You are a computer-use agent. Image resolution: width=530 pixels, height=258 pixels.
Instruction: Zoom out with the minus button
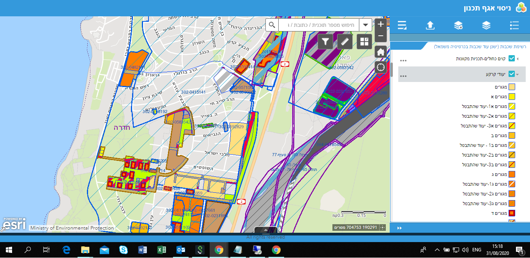coord(381,36)
